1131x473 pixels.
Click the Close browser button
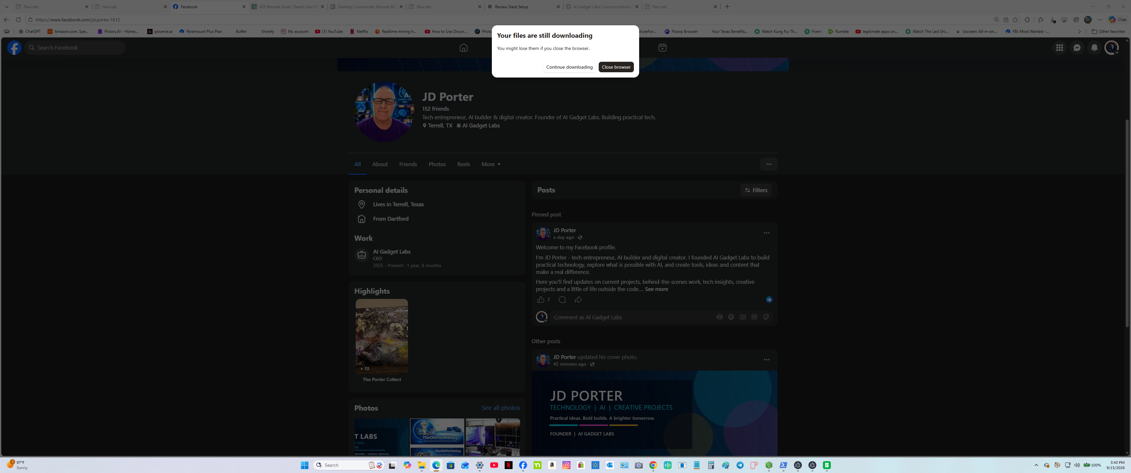[616, 67]
